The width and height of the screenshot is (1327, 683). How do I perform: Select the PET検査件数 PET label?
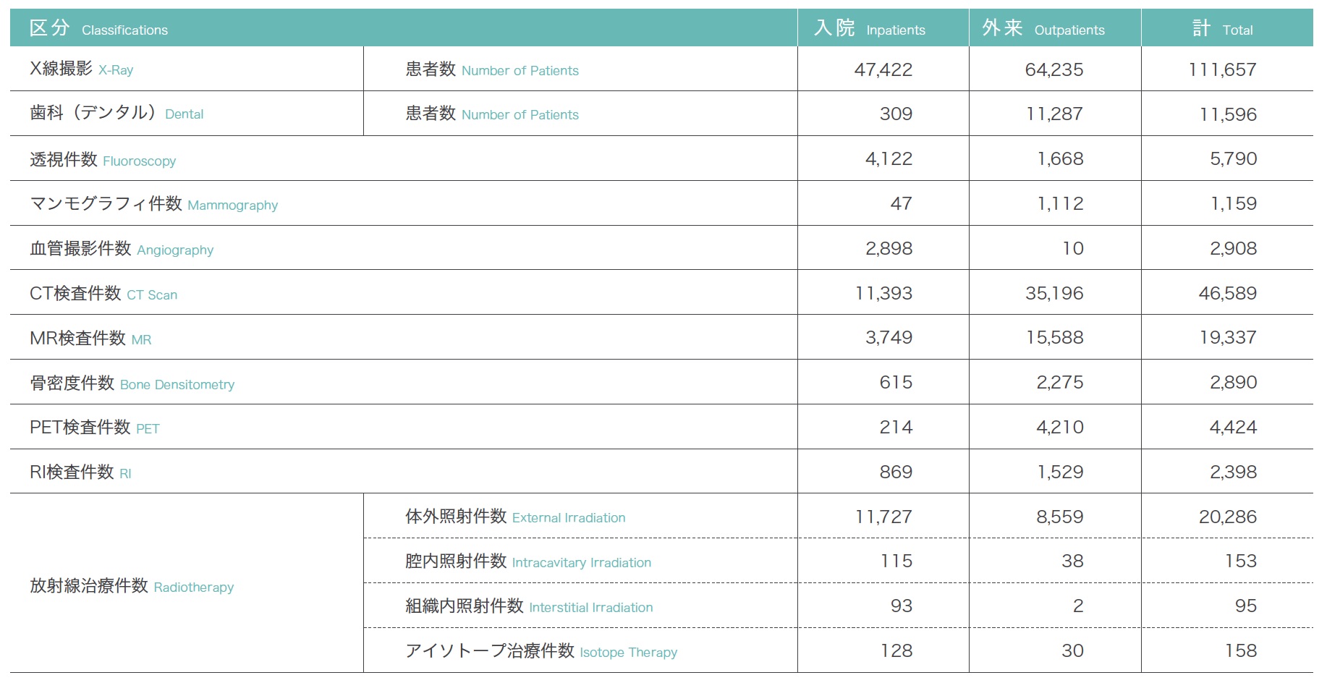(x=95, y=428)
